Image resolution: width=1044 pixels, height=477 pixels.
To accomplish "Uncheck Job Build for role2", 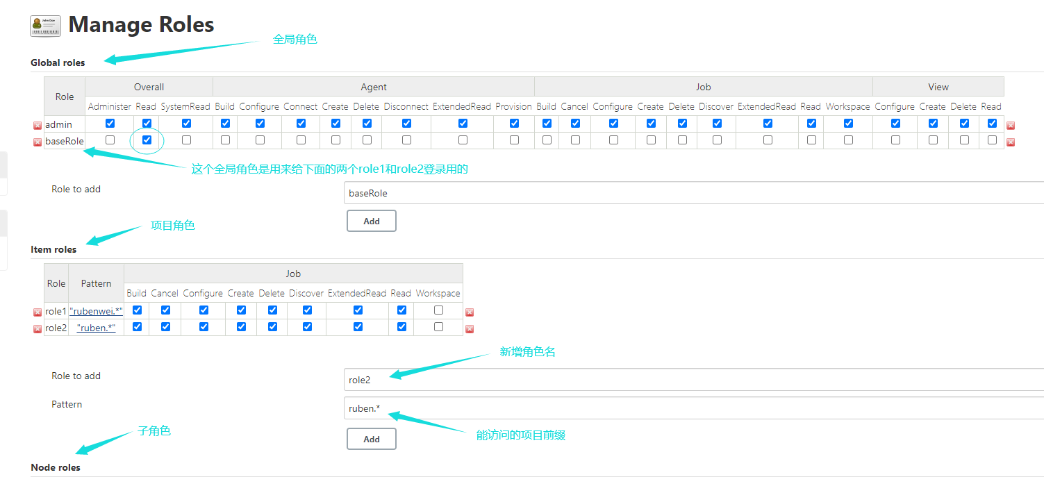I will point(137,327).
